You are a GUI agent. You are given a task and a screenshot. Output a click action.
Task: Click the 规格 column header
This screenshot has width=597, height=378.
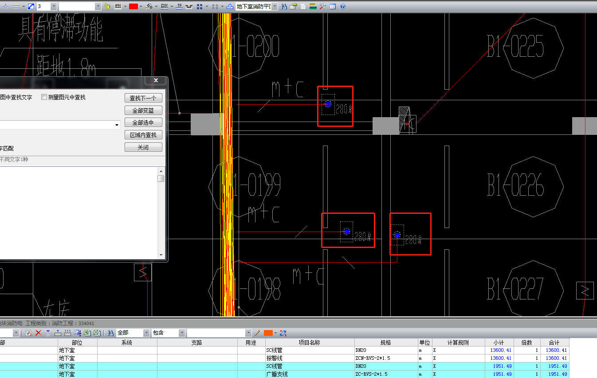[x=386, y=343]
